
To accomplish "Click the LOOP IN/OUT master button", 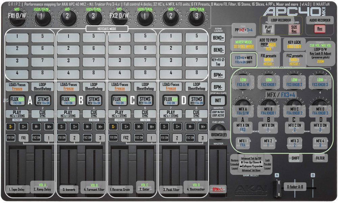I will coord(218,114).
